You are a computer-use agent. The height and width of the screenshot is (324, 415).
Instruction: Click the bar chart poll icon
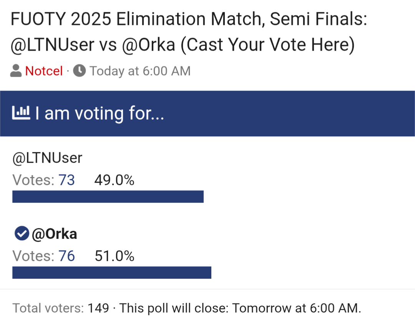pyautogui.click(x=21, y=113)
